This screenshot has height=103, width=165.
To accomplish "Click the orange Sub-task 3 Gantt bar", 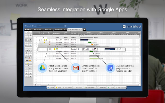I will tap(92, 45).
